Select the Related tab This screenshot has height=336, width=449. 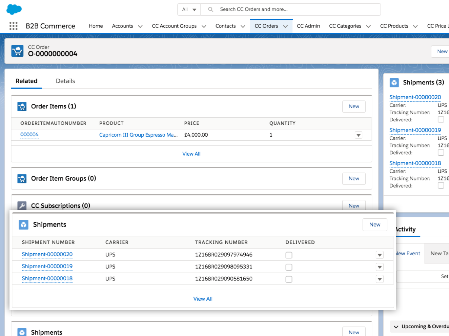pos(26,81)
